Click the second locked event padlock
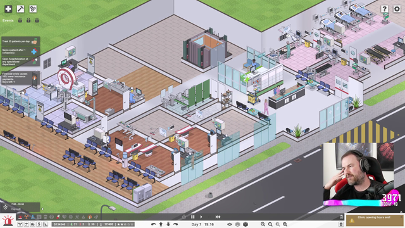The width and height of the screenshot is (405, 228). point(28,20)
